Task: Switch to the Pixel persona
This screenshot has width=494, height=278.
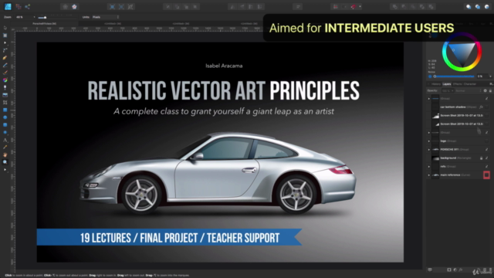Action: tap(19, 7)
